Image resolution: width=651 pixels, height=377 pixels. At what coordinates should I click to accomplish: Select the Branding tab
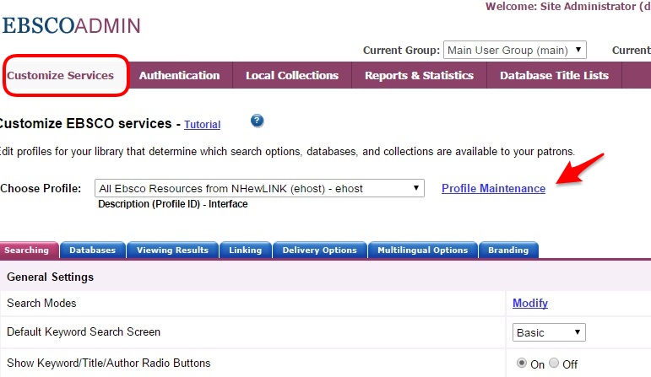click(x=508, y=250)
